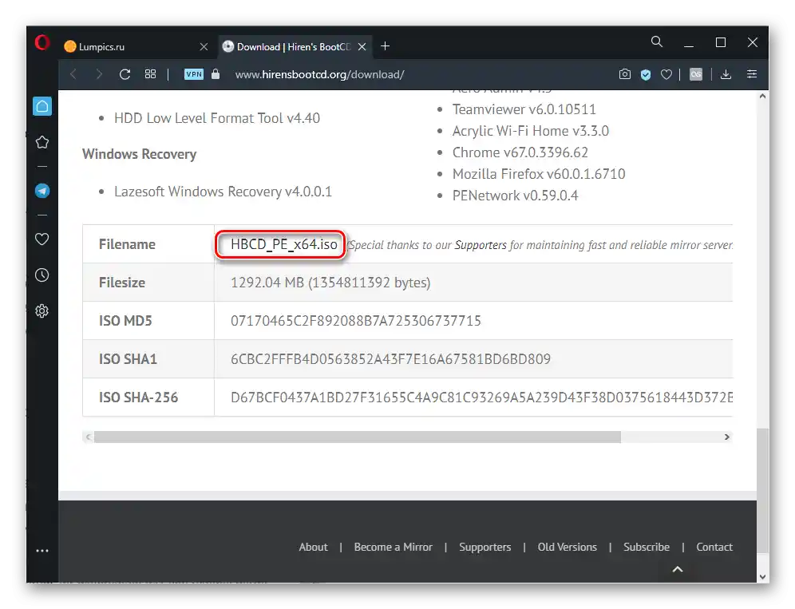Click ISO SHA-256 hash value
Viewport: 795px width, 609px height.
(x=481, y=397)
